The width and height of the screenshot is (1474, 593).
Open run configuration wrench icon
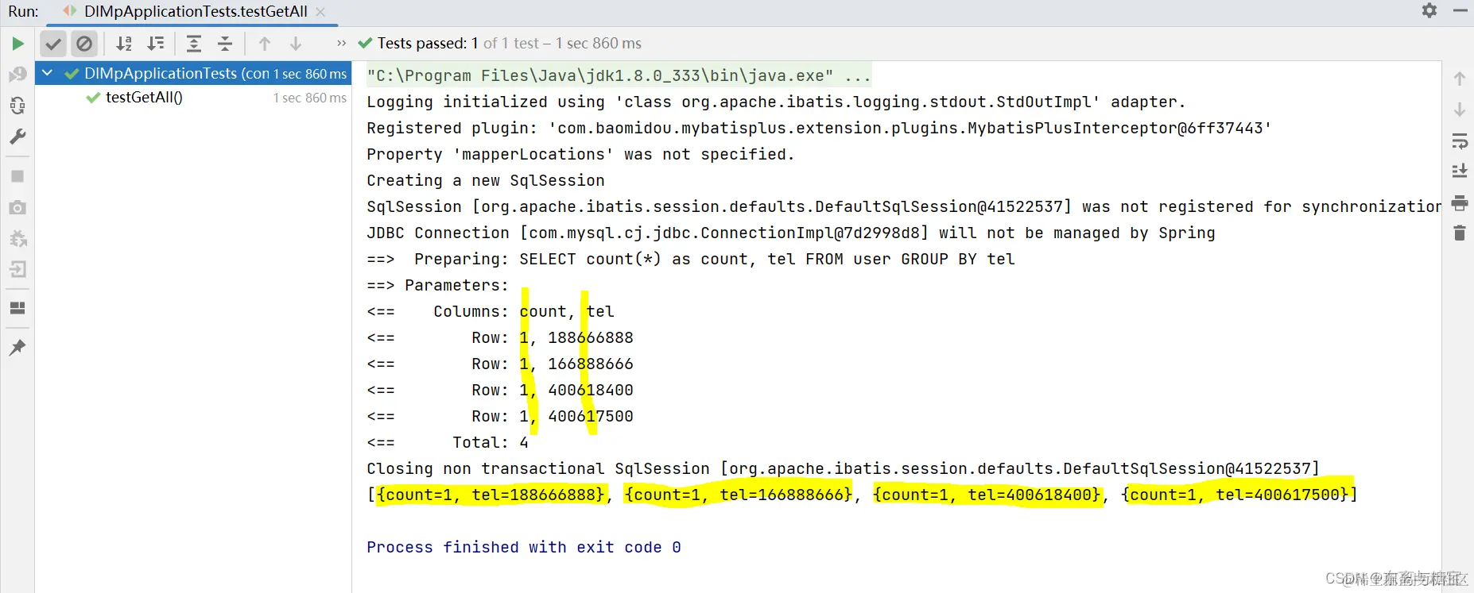point(17,137)
